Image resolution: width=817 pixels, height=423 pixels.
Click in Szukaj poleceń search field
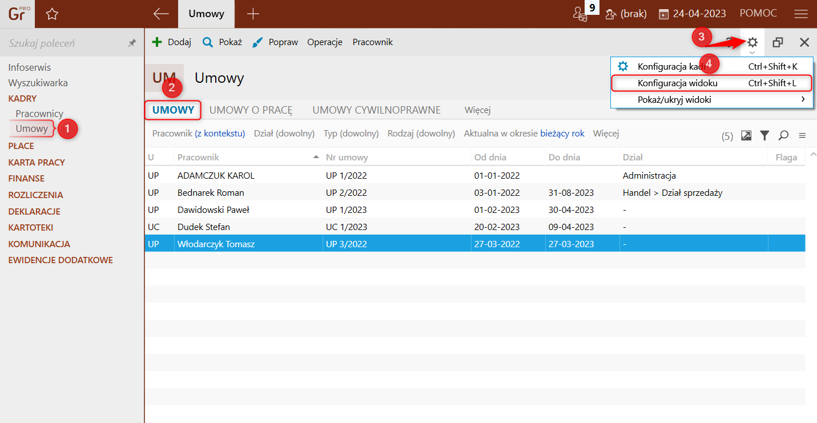tap(63, 43)
